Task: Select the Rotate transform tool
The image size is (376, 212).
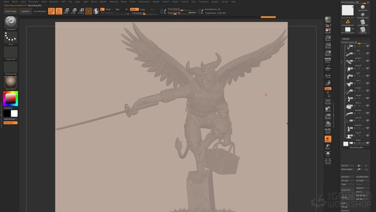Action: tap(81, 11)
